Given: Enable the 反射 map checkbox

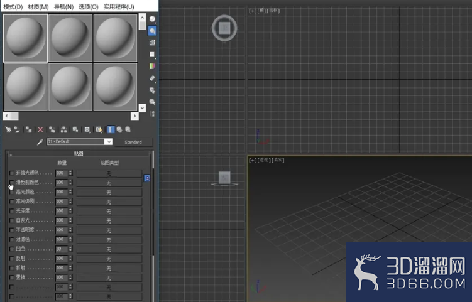Looking at the screenshot, I should pos(12,259).
